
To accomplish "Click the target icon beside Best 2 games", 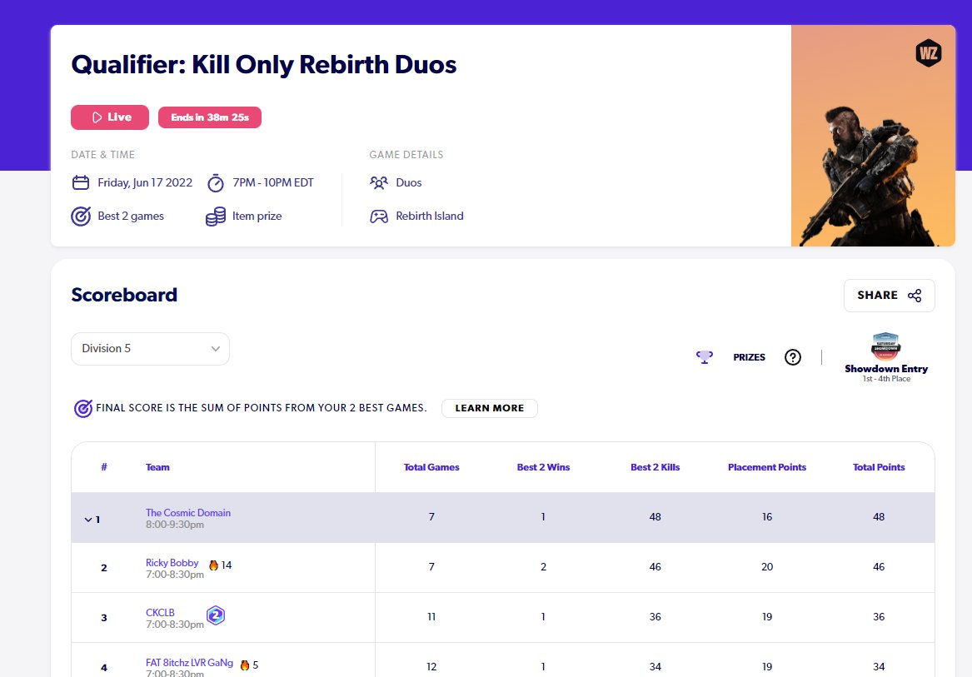I will [81, 216].
